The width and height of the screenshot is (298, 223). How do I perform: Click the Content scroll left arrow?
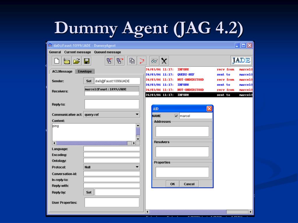click(54, 143)
